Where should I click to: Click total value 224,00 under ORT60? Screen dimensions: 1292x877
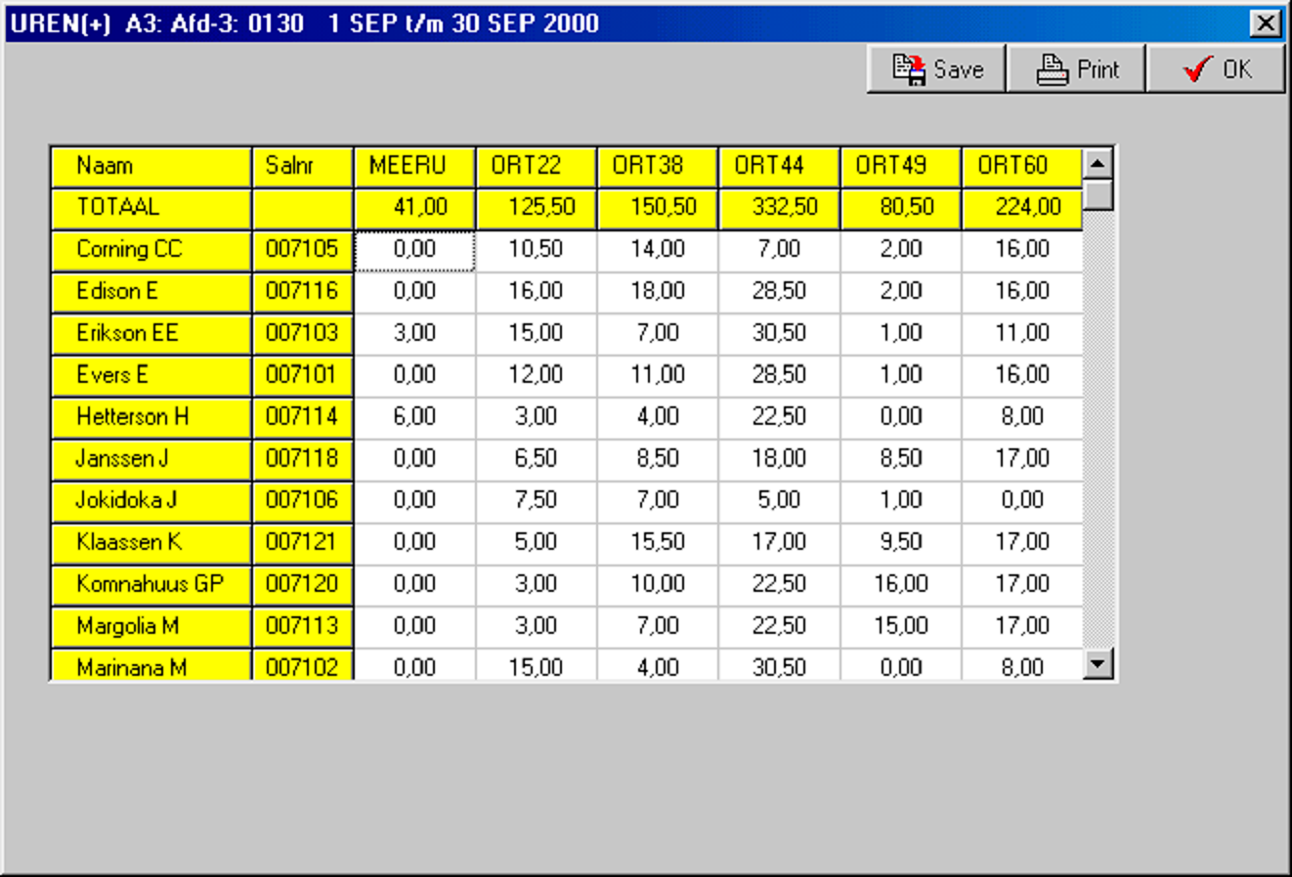tap(1022, 208)
